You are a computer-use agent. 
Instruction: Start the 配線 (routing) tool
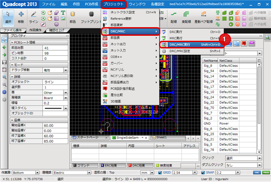point(174,18)
